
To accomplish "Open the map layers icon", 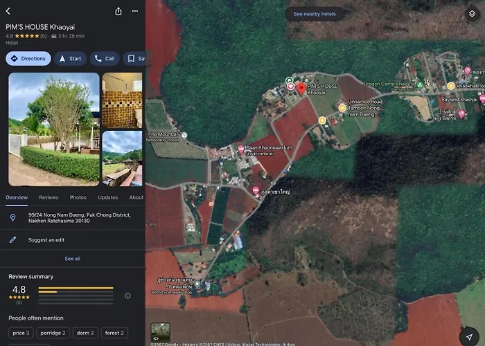I will click(x=472, y=14).
